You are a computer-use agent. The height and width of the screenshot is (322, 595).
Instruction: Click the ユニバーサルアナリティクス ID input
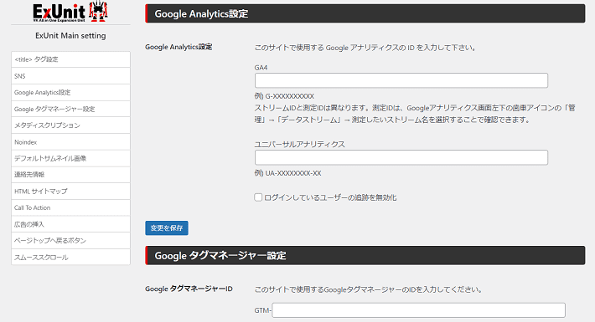(x=401, y=157)
